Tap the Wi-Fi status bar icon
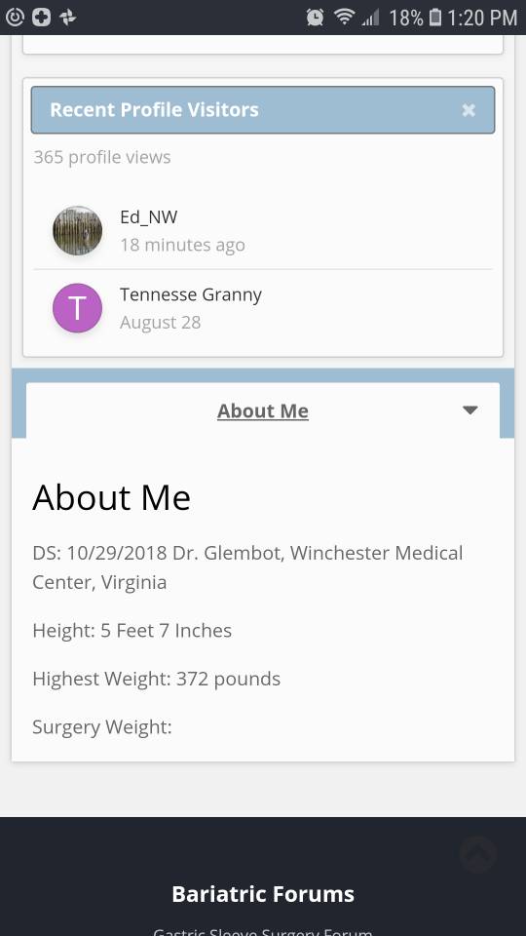This screenshot has width=526, height=936. [344, 17]
